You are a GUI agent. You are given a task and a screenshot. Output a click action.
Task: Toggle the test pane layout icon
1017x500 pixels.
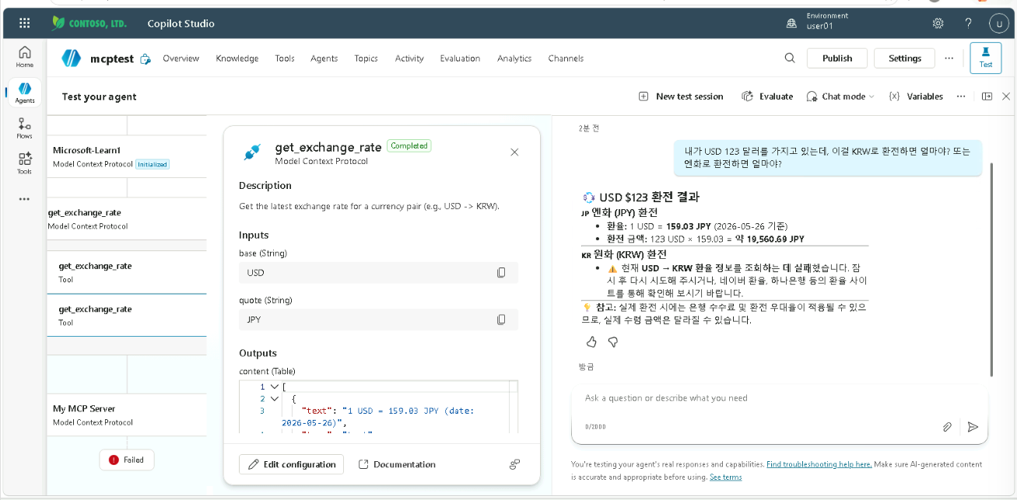tap(987, 96)
